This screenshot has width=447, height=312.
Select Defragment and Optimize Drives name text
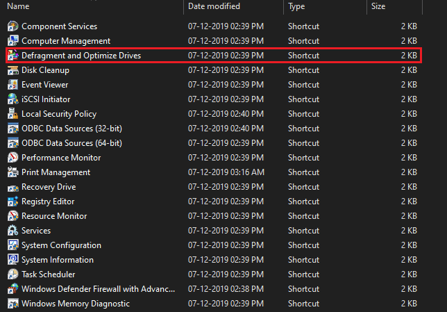coord(81,56)
